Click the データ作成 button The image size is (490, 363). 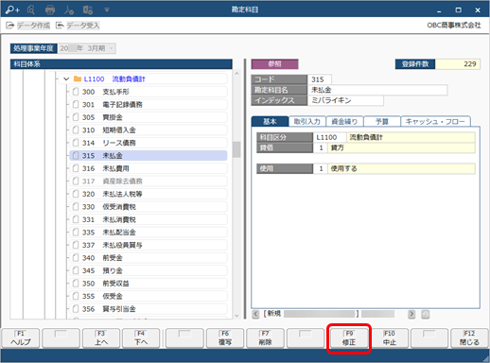point(28,26)
